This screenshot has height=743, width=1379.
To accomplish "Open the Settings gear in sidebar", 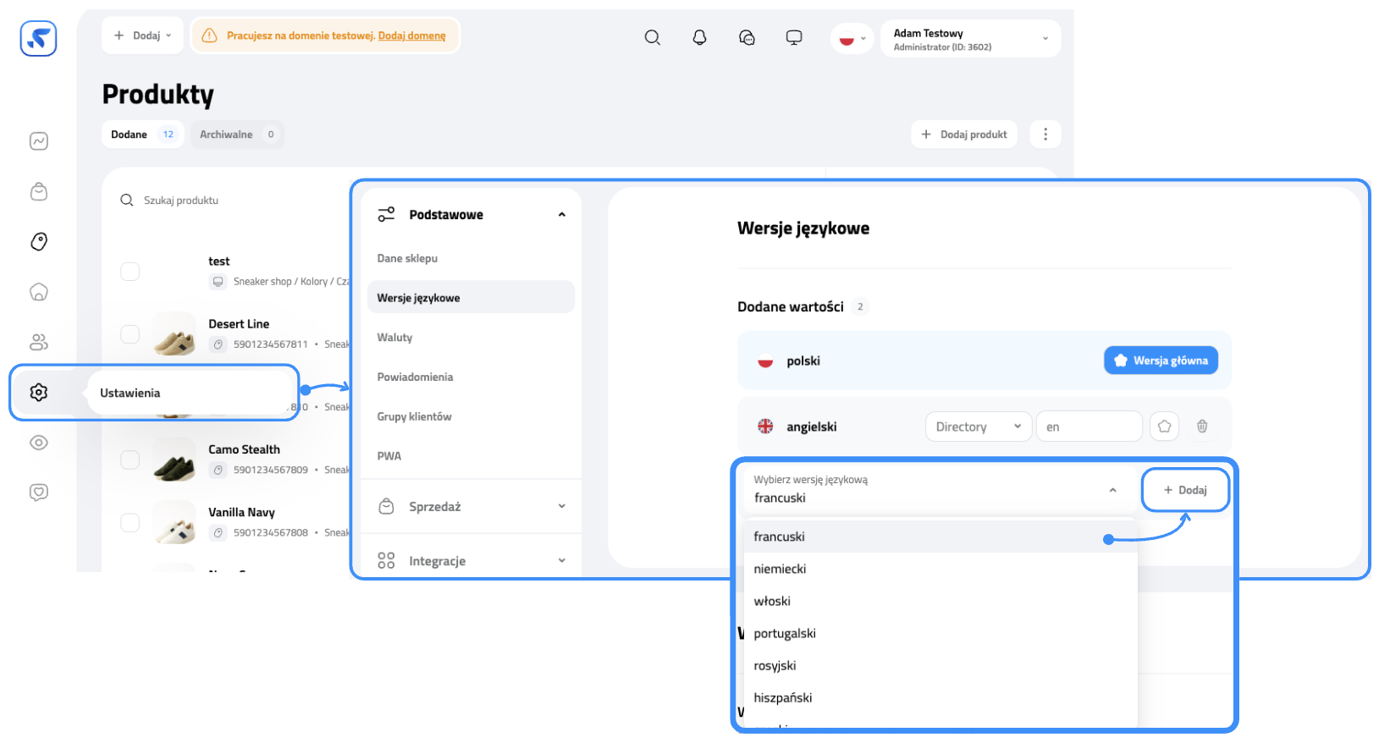I will [x=39, y=393].
